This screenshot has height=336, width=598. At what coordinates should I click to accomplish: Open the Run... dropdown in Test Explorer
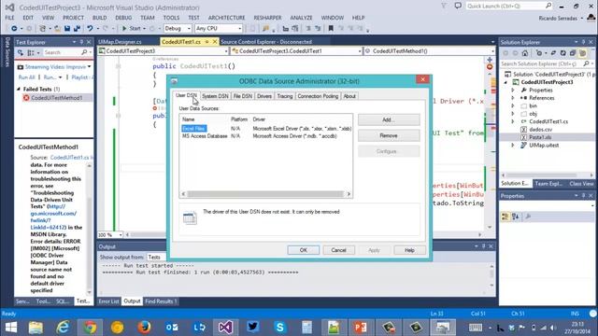tap(52, 77)
